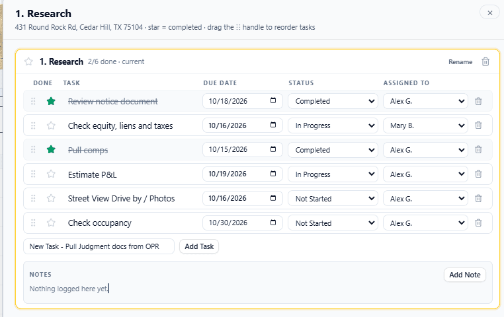This screenshot has height=317, width=504.
Task: Open calendar picker for 10/18/2026 date
Action: point(273,100)
